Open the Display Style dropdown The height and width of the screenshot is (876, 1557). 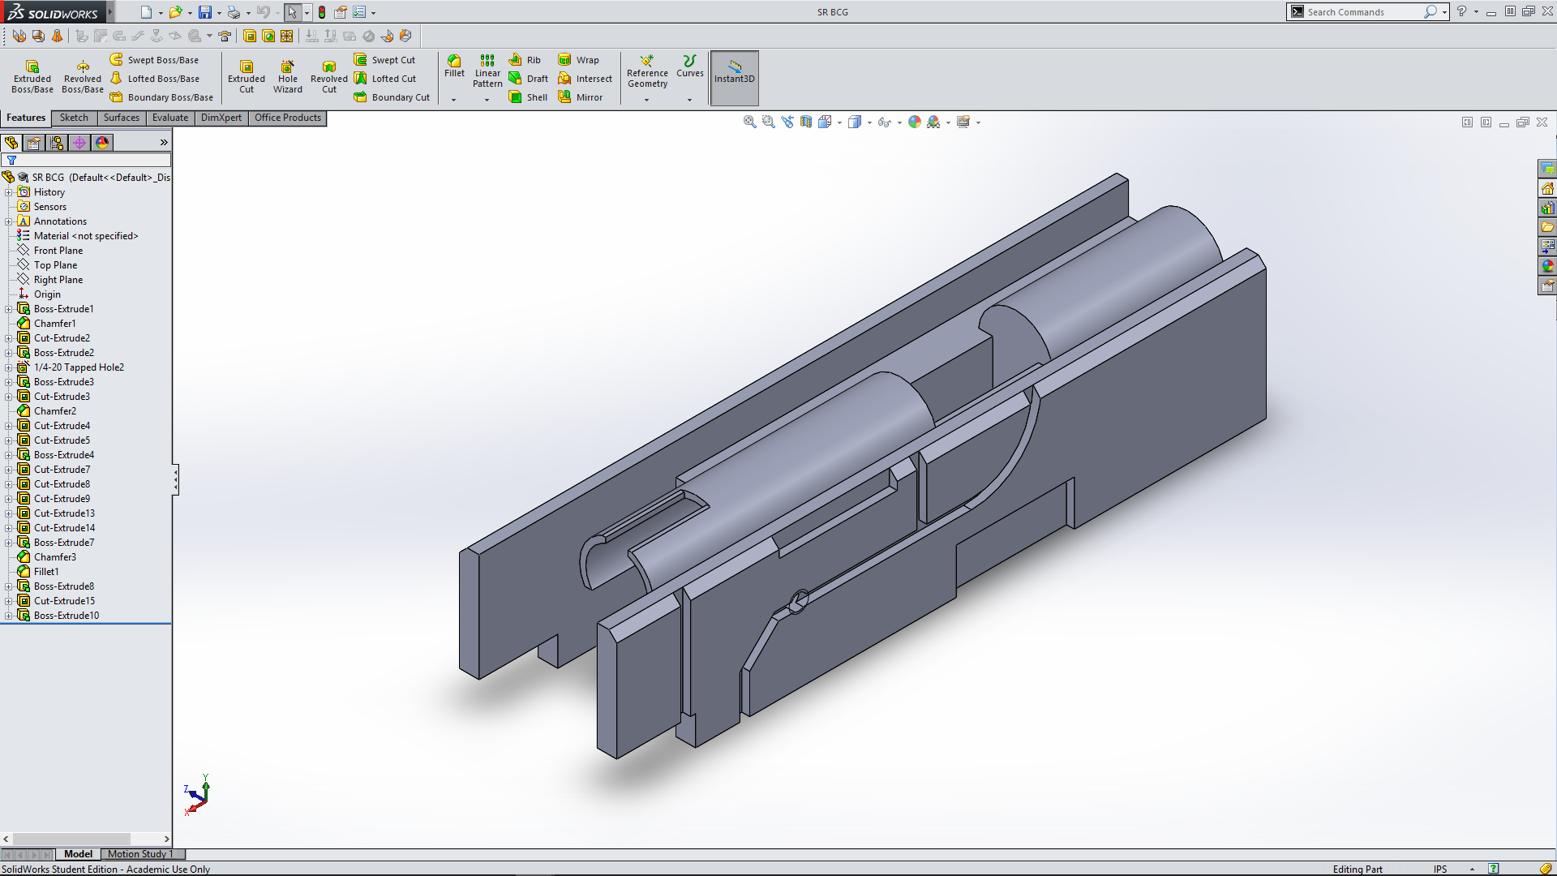870,122
